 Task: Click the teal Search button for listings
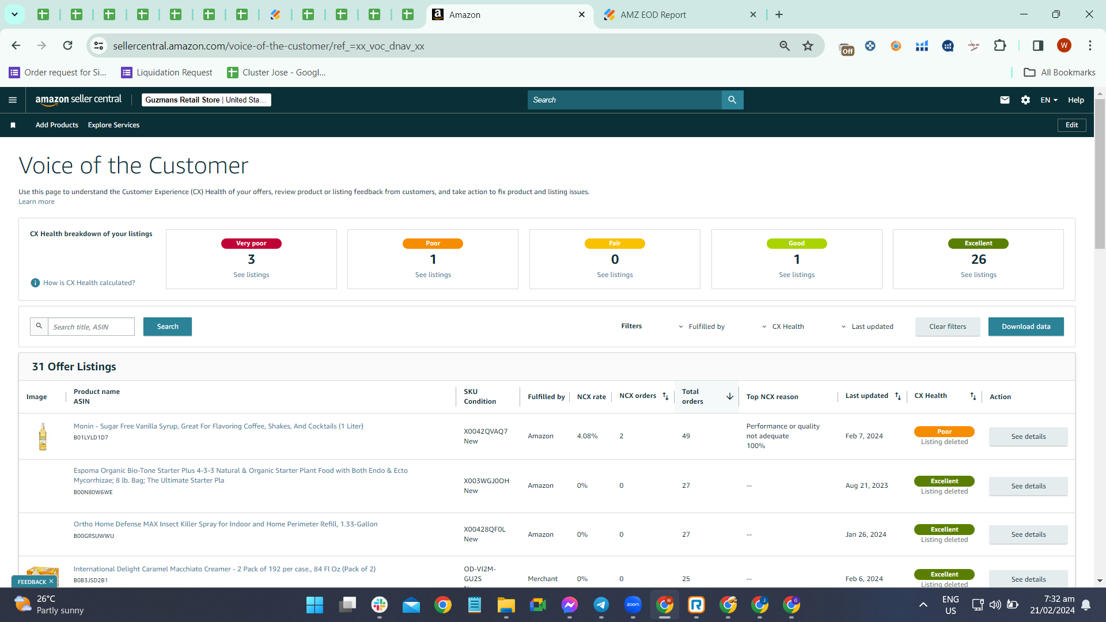click(x=168, y=327)
